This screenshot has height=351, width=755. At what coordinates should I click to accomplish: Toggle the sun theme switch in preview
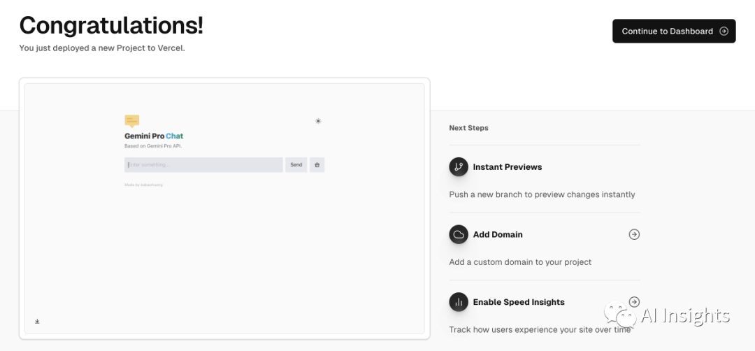pos(318,121)
